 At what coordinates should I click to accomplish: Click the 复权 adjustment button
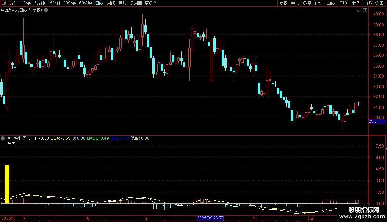[283, 3]
